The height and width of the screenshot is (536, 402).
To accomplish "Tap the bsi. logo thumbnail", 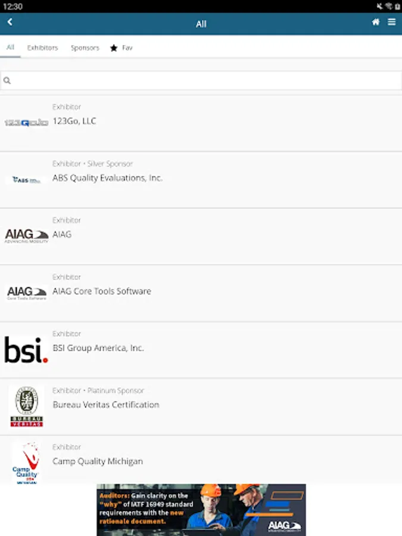I will tap(26, 350).
